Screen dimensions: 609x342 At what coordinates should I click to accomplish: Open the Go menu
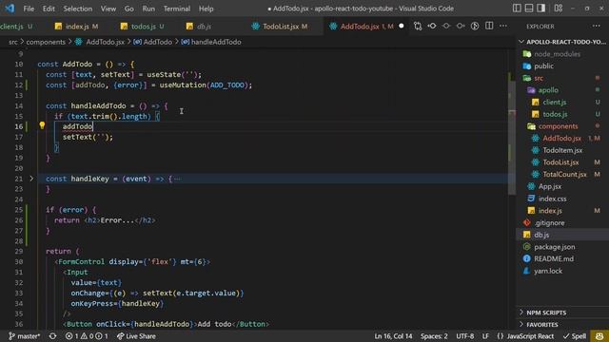coord(129,9)
